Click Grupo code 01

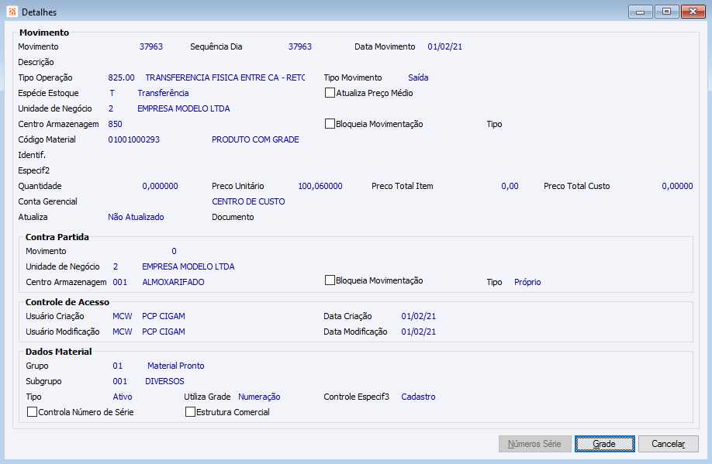pyautogui.click(x=118, y=366)
